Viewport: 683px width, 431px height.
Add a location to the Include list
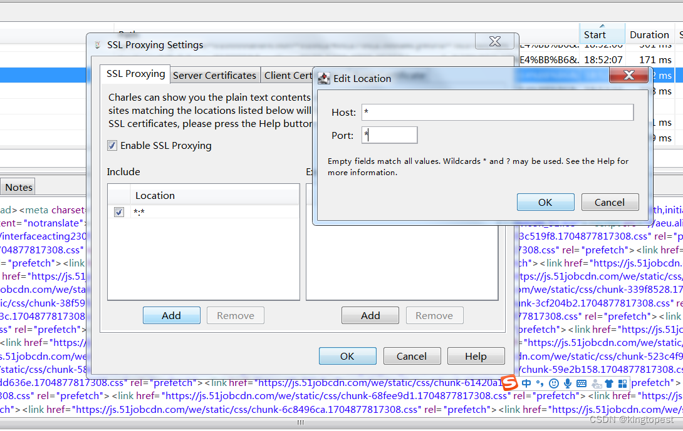[x=172, y=315]
